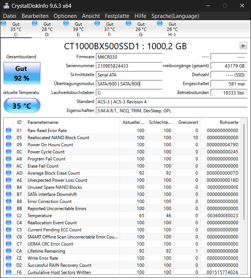Click the Schreibvorgänge value 43179 GB
The height and width of the screenshot is (278, 251).
[x=229, y=66]
